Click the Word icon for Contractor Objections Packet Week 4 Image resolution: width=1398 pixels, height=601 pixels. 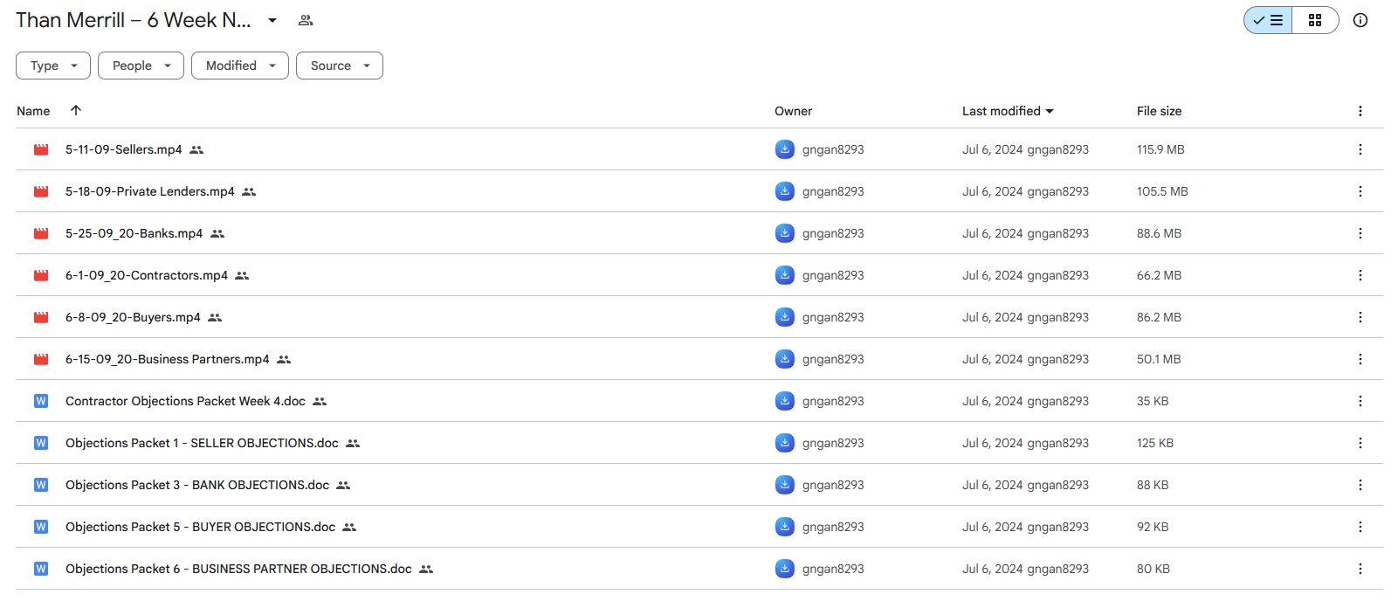click(41, 401)
